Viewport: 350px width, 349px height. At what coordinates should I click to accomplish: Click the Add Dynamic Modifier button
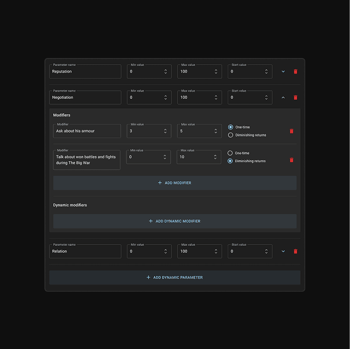click(x=175, y=221)
